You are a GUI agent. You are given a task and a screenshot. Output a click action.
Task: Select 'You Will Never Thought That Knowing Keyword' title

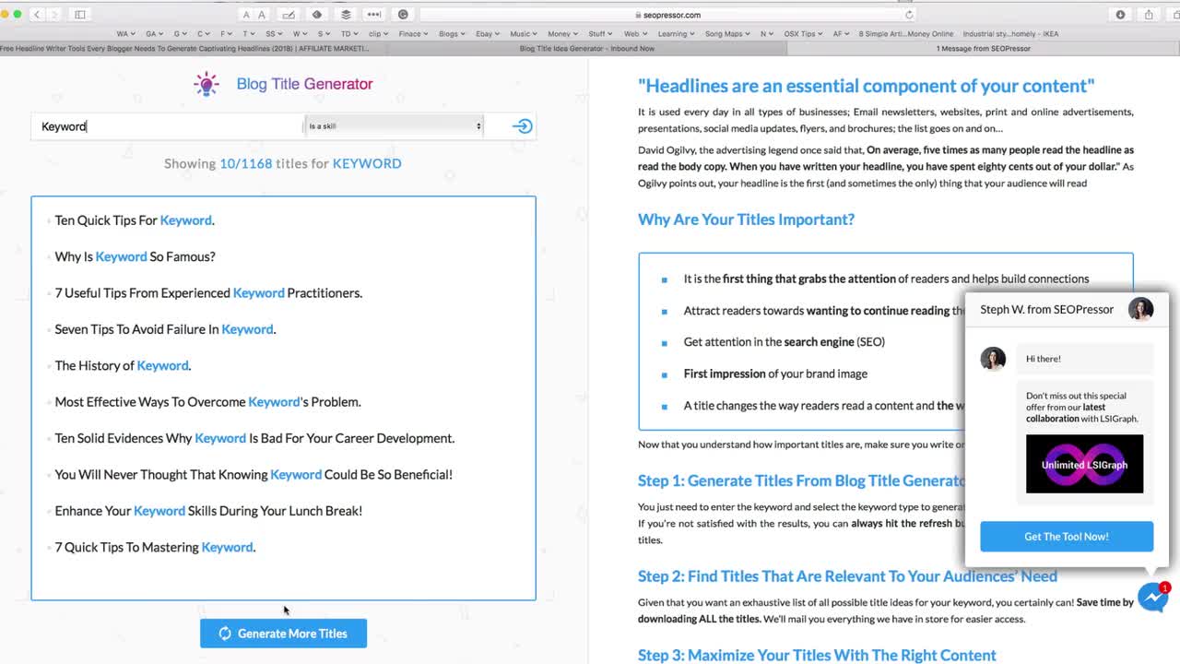point(254,475)
